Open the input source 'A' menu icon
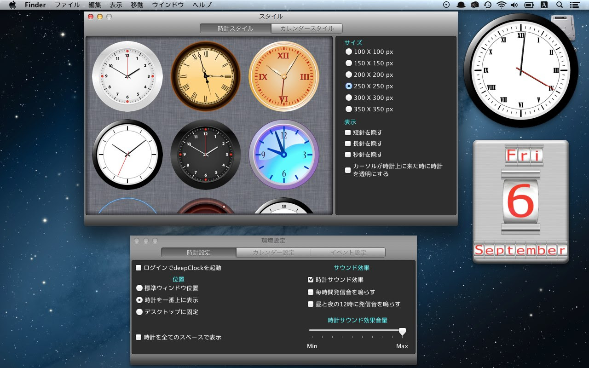The width and height of the screenshot is (589, 368). [x=544, y=5]
